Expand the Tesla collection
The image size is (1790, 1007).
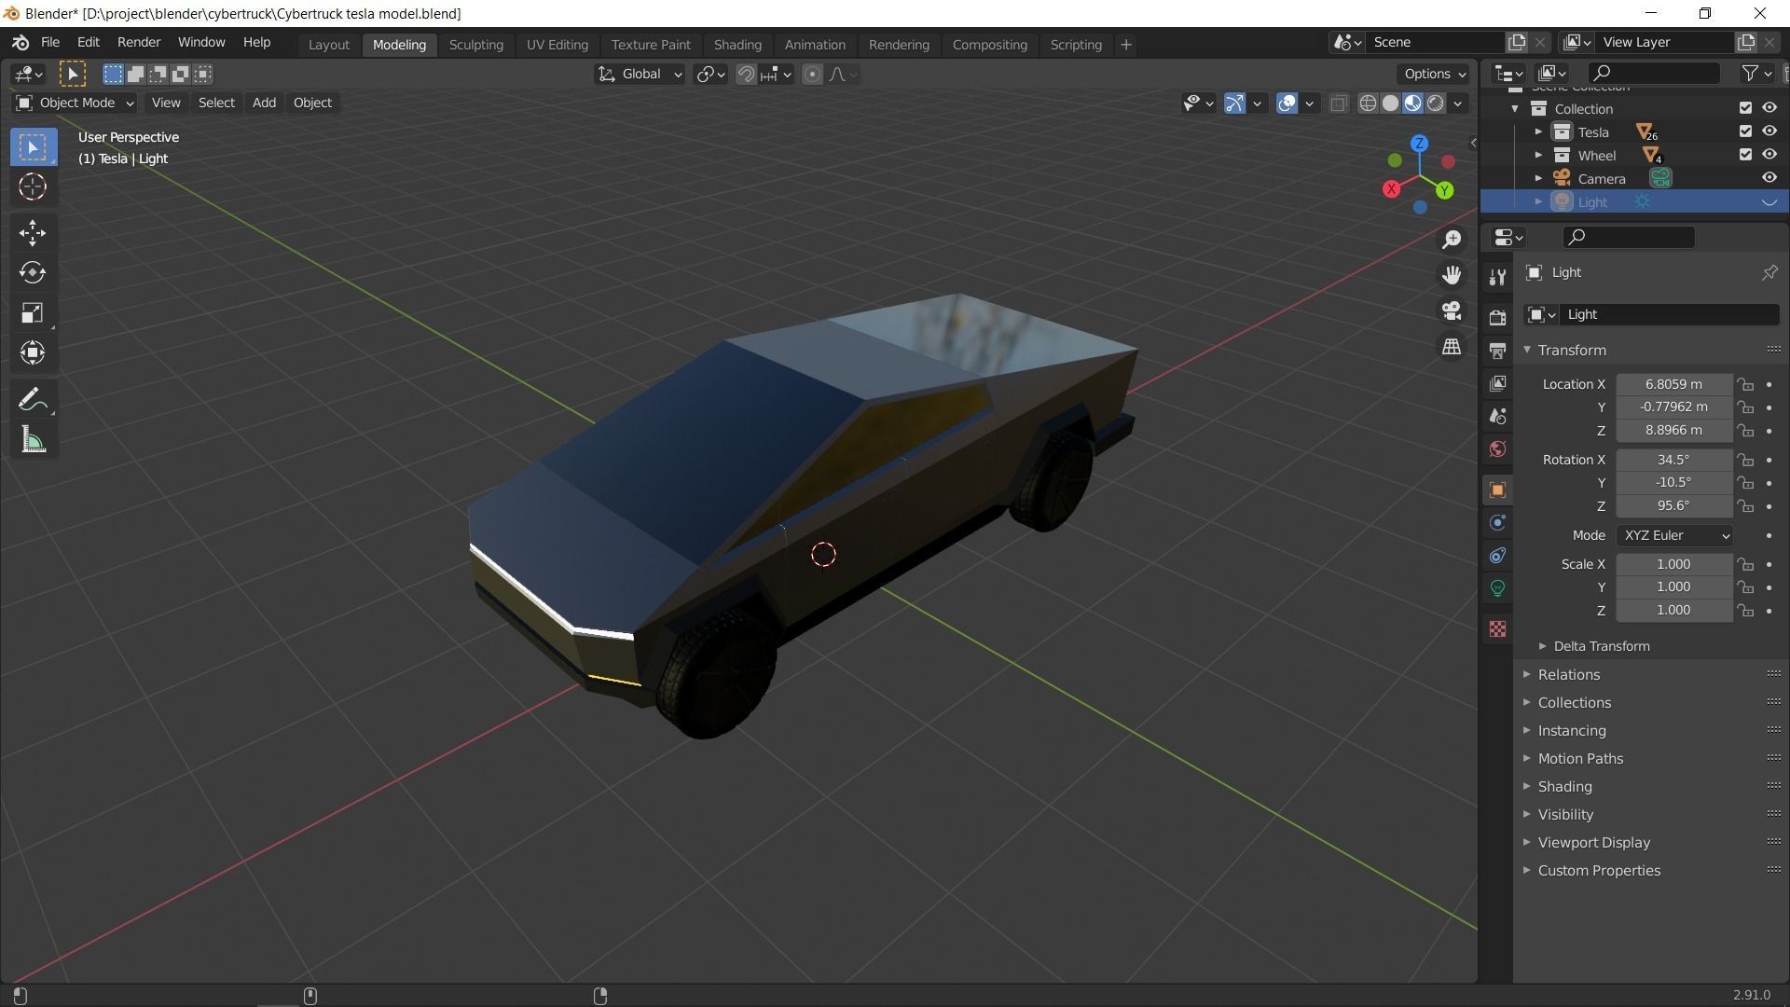(x=1538, y=131)
